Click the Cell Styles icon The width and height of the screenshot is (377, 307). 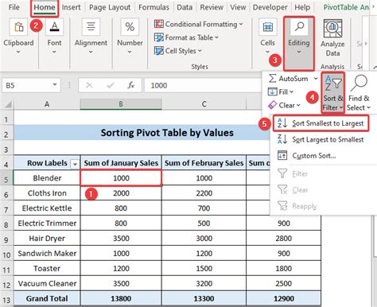click(159, 51)
